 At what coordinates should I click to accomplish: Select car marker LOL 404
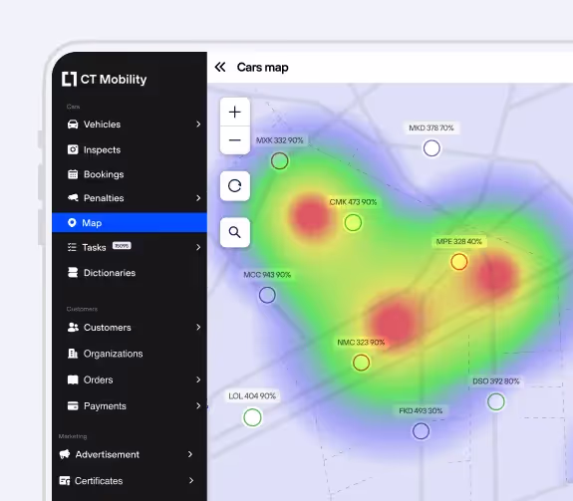click(x=252, y=417)
